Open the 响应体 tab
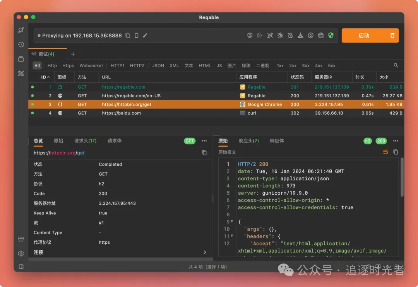Image resolution: width=418 pixels, height=287 pixels. (277, 141)
